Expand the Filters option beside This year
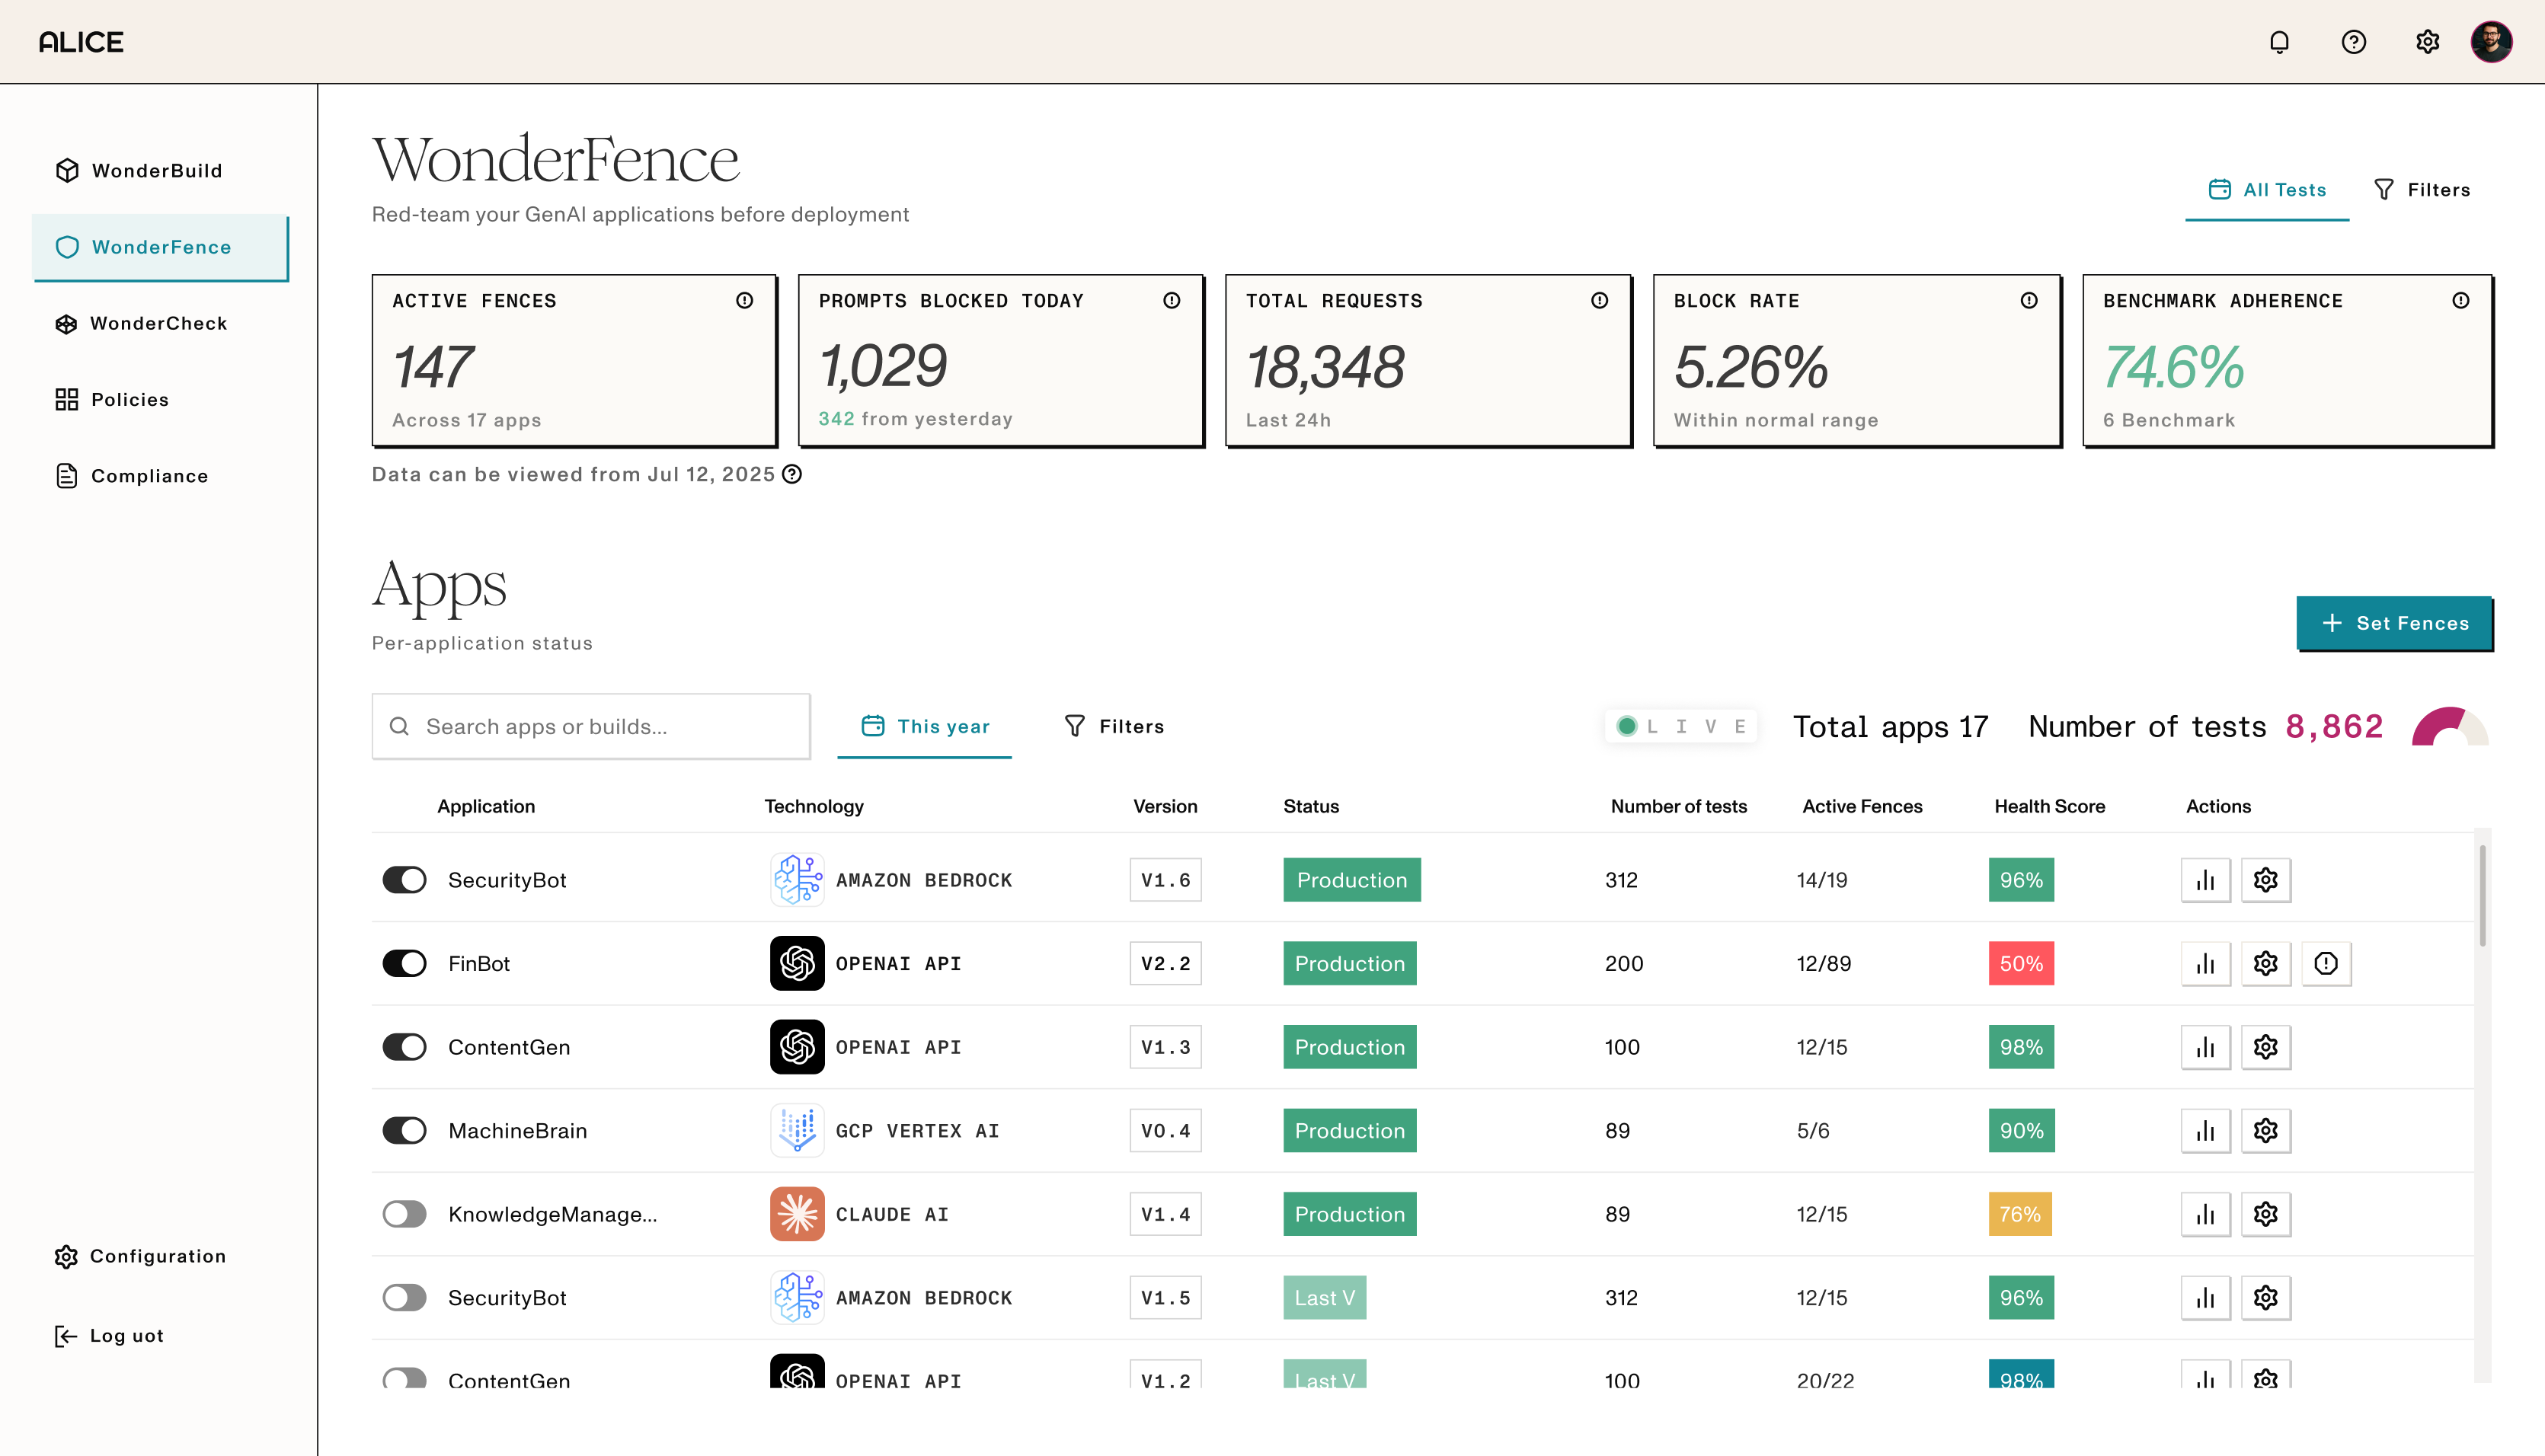 pos(1114,726)
